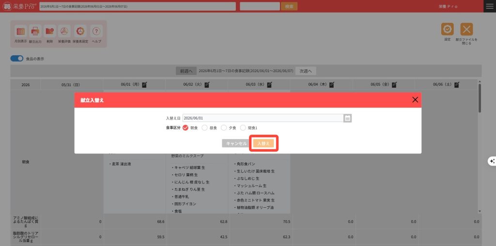Click edit icon for 06/05 (金)
Image resolution: width=496 pixels, height=246 pixels.
pyautogui.click(x=394, y=85)
